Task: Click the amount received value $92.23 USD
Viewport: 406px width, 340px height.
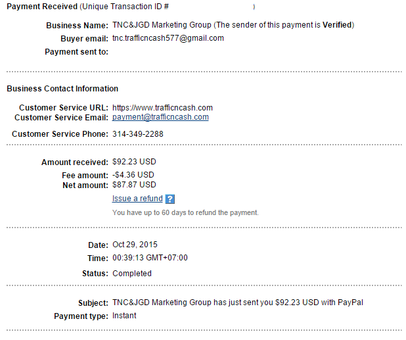Action: point(134,162)
